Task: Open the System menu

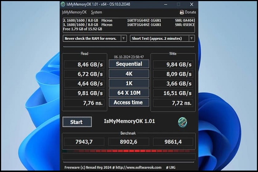Action: point(96,12)
